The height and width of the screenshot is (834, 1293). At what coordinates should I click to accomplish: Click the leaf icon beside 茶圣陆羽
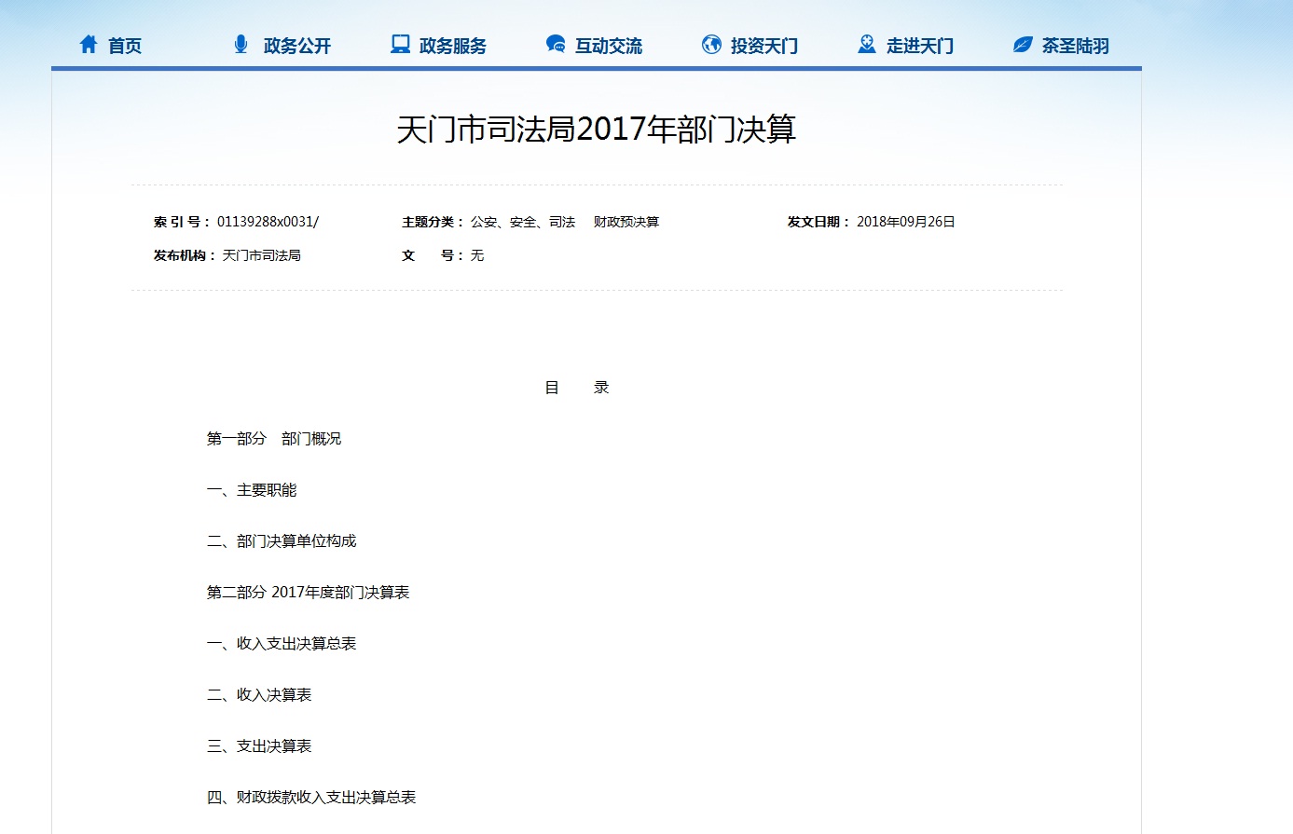coord(1023,45)
